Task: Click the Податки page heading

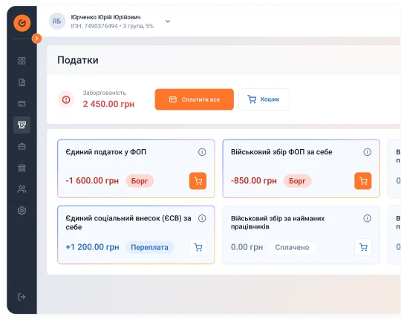Action: pos(78,60)
